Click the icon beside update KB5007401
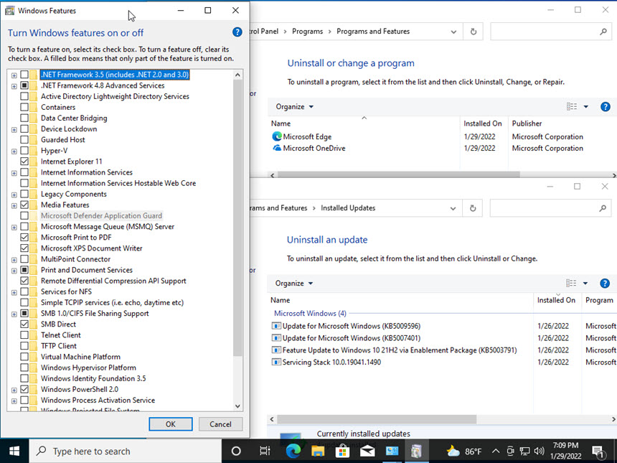The width and height of the screenshot is (617, 463). point(276,338)
